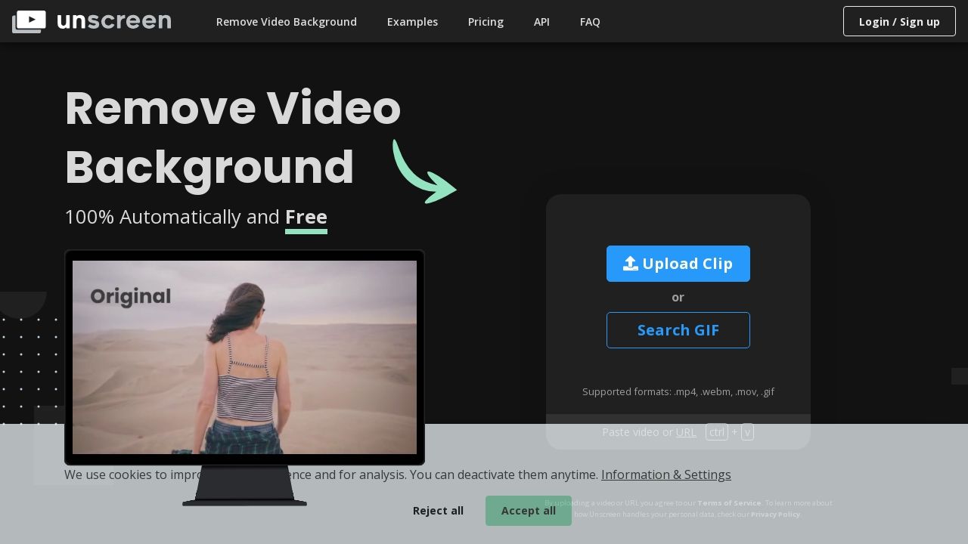
Task: Open the Terms of Service link
Action: [729, 503]
